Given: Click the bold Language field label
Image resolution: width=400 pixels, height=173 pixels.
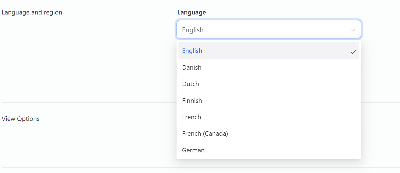Looking at the screenshot, I should pos(192,12).
